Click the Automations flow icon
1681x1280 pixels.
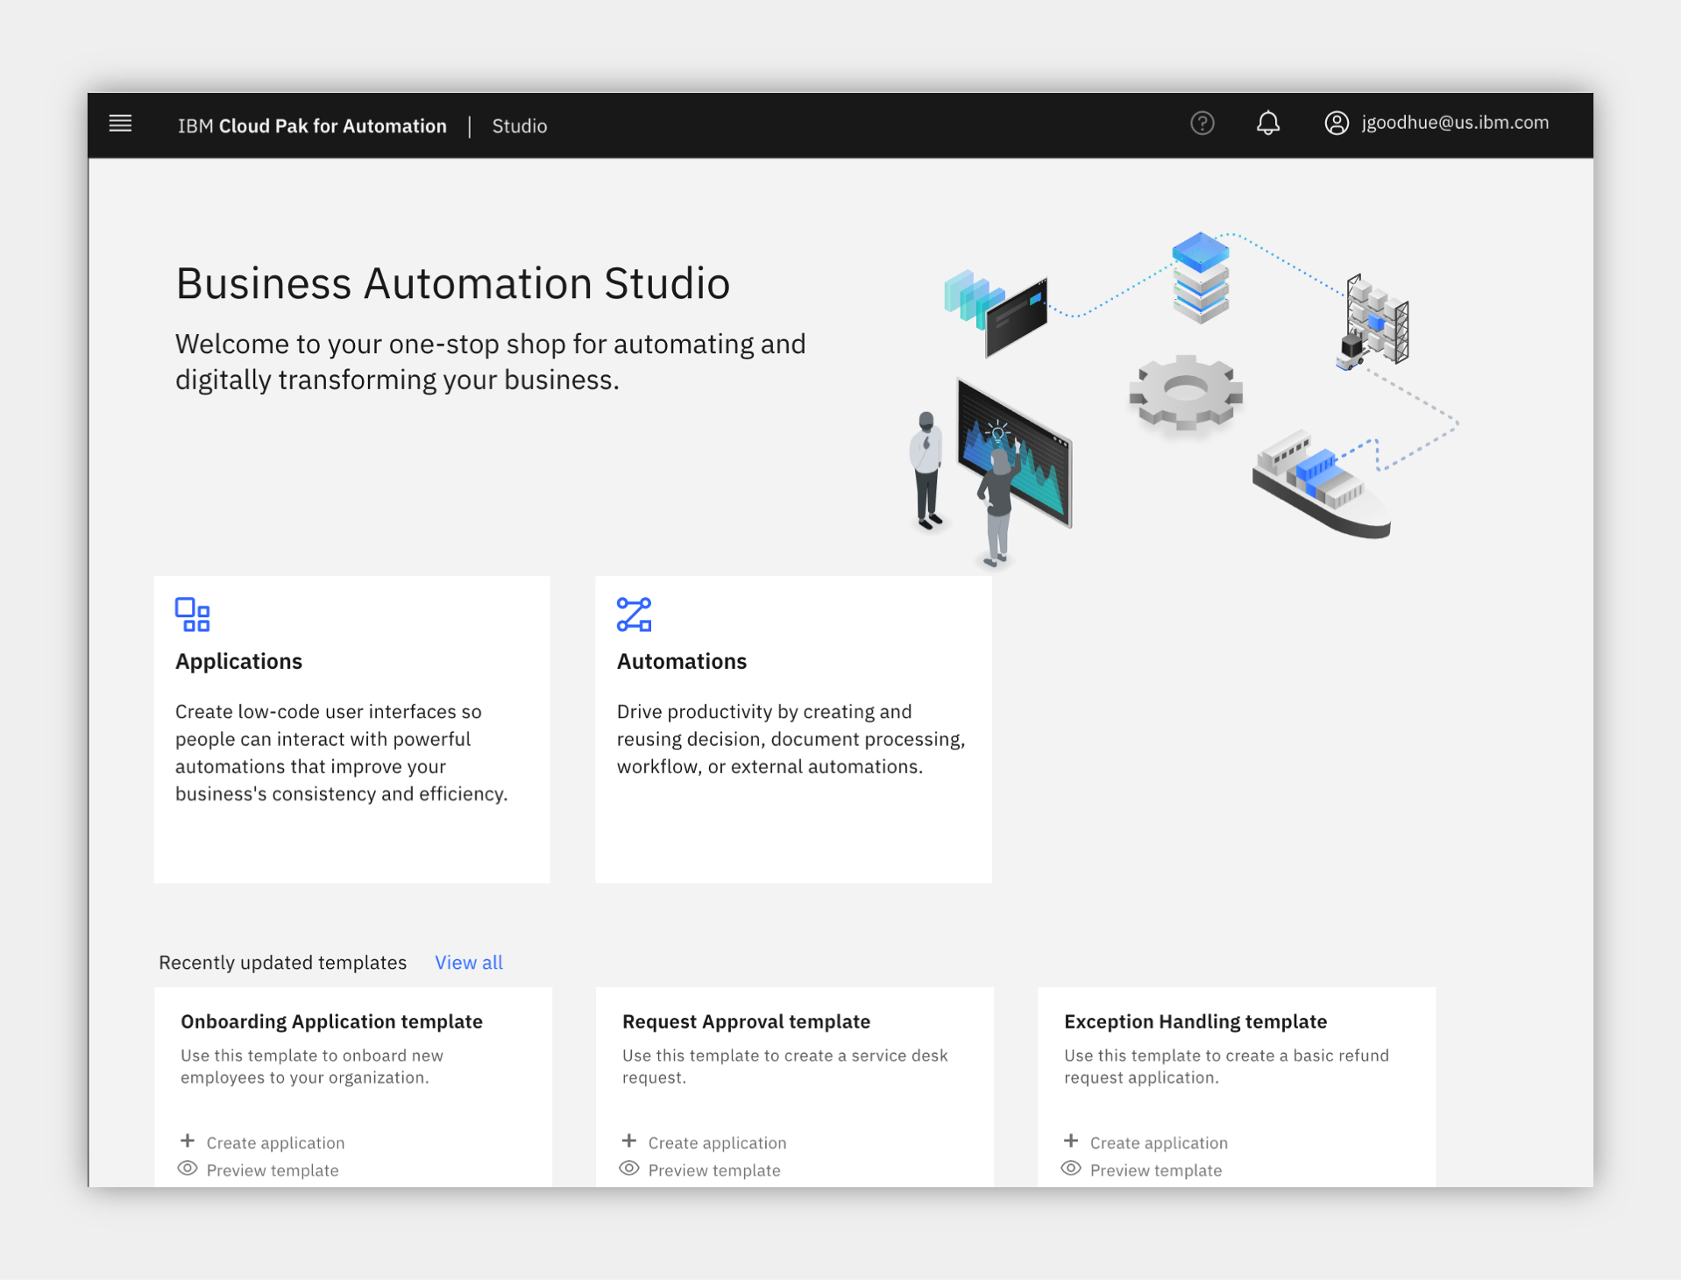tap(634, 615)
